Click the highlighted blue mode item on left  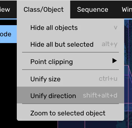[x=8, y=34]
